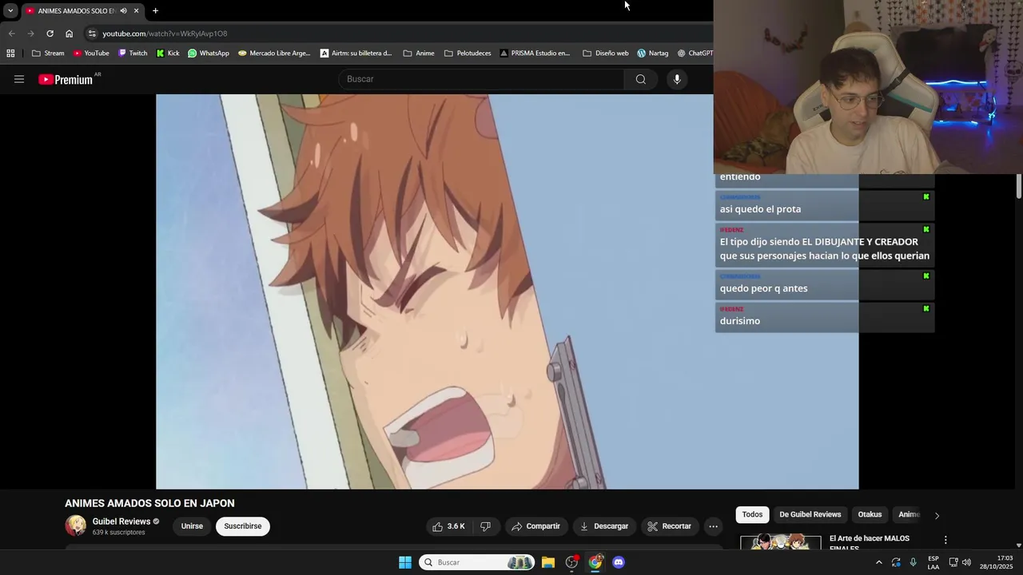Open Discord from the taskbar

pos(619,562)
